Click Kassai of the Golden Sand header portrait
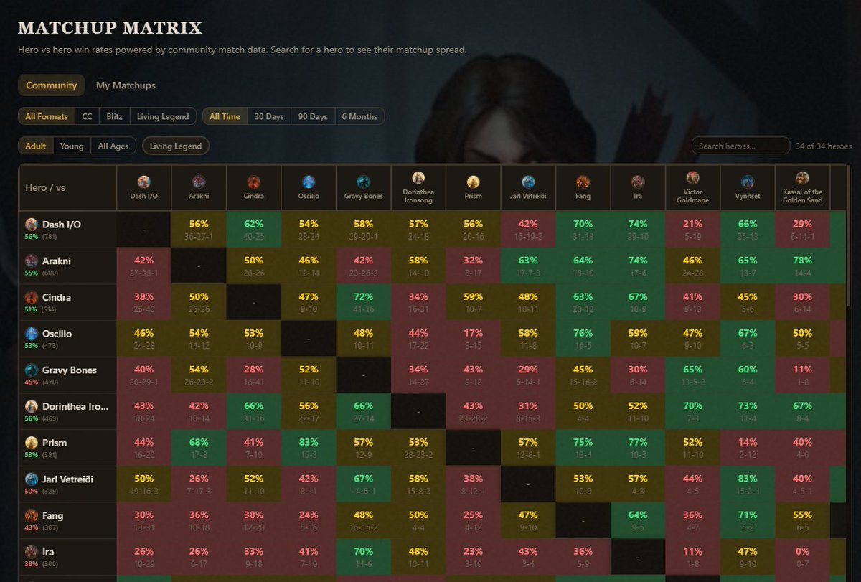 (x=803, y=177)
